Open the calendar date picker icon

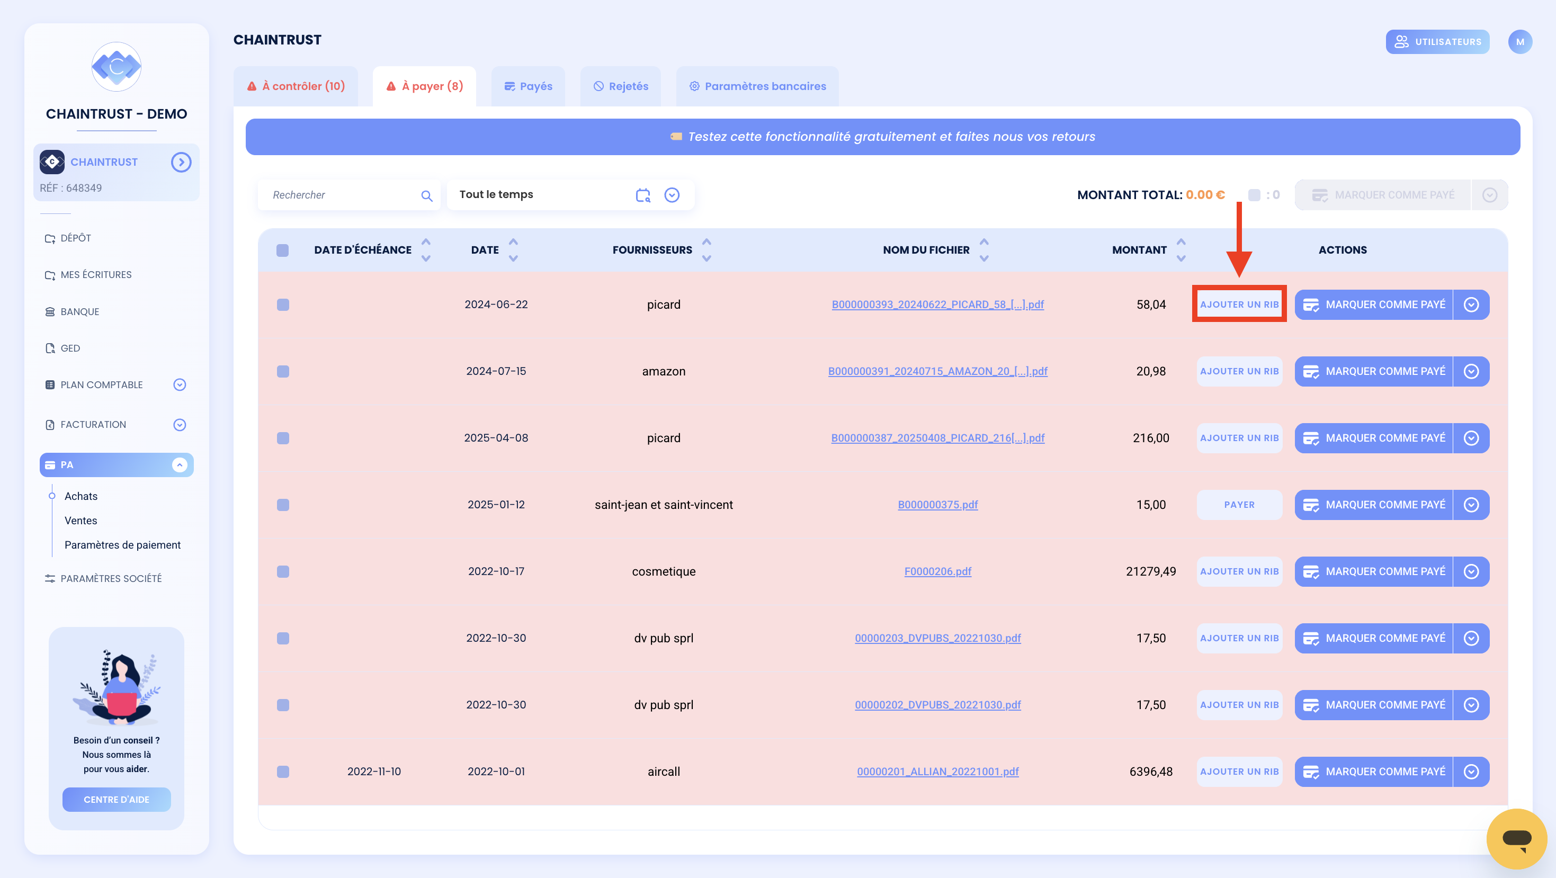pos(643,195)
